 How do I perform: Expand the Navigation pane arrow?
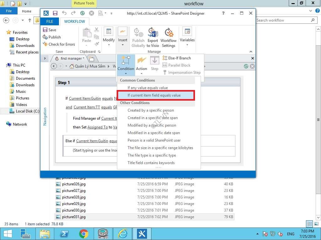pos(45,58)
